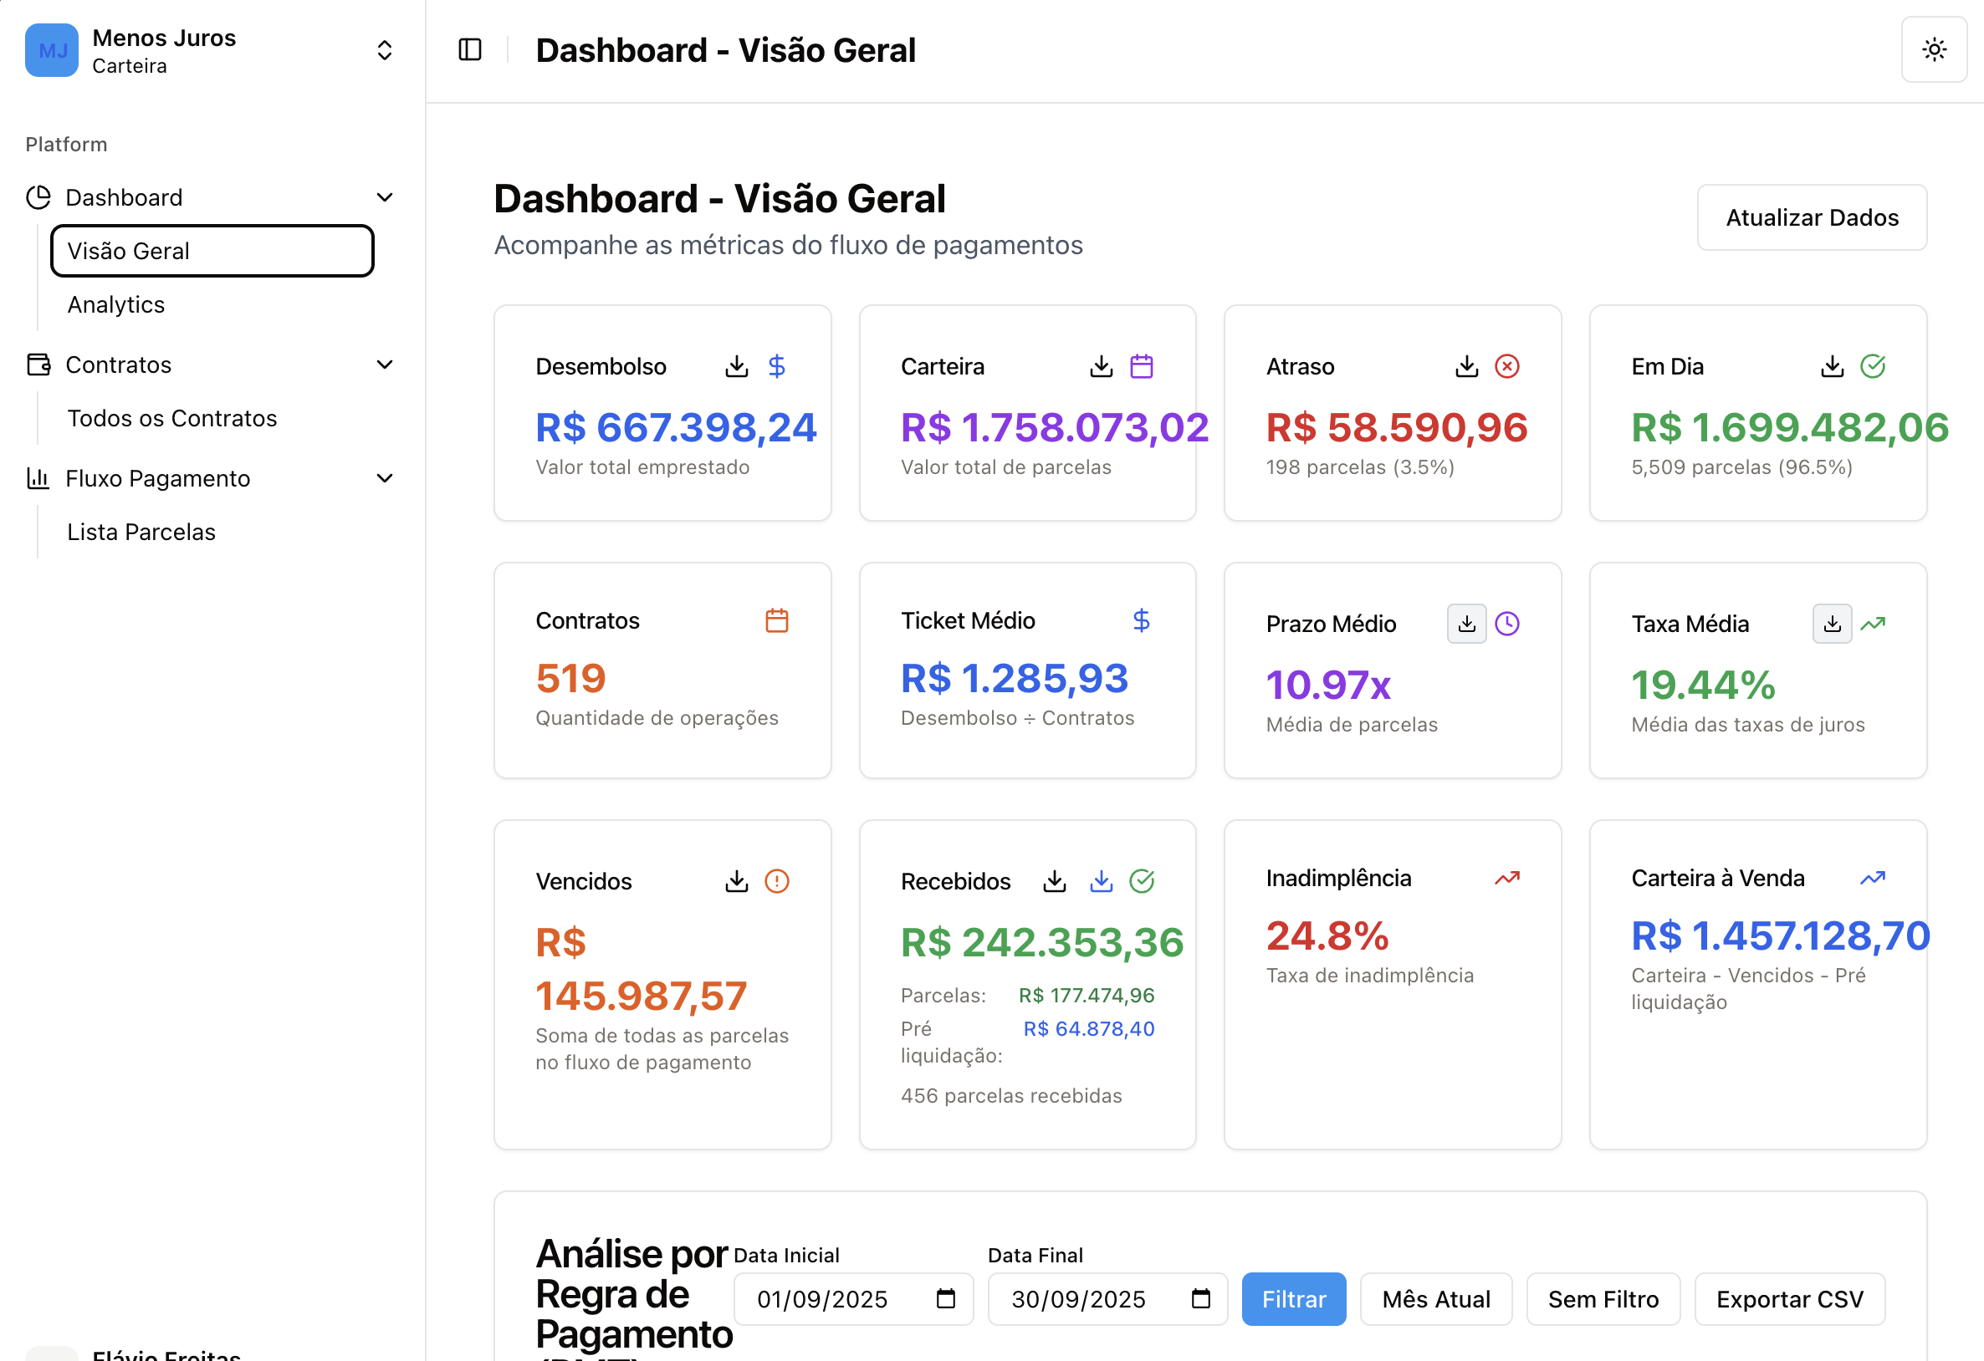Screen dimensions: 1984x1361
Task: Open Lista Parcelas page
Action: [x=141, y=532]
